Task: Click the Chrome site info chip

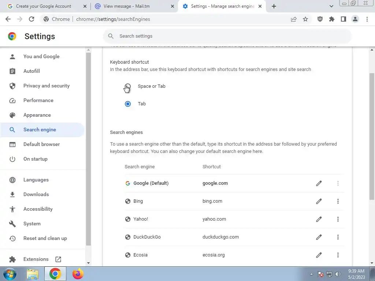Action: [57, 19]
